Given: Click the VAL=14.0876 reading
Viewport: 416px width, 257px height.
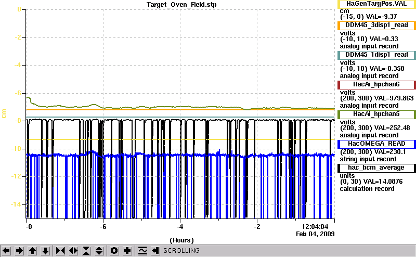Looking at the screenshot, I should (x=383, y=182).
